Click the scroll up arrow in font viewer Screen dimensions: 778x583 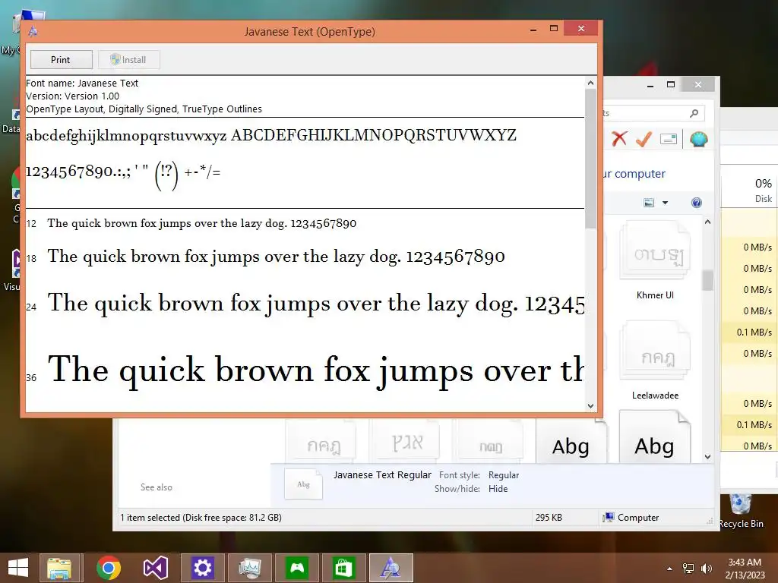(x=590, y=83)
